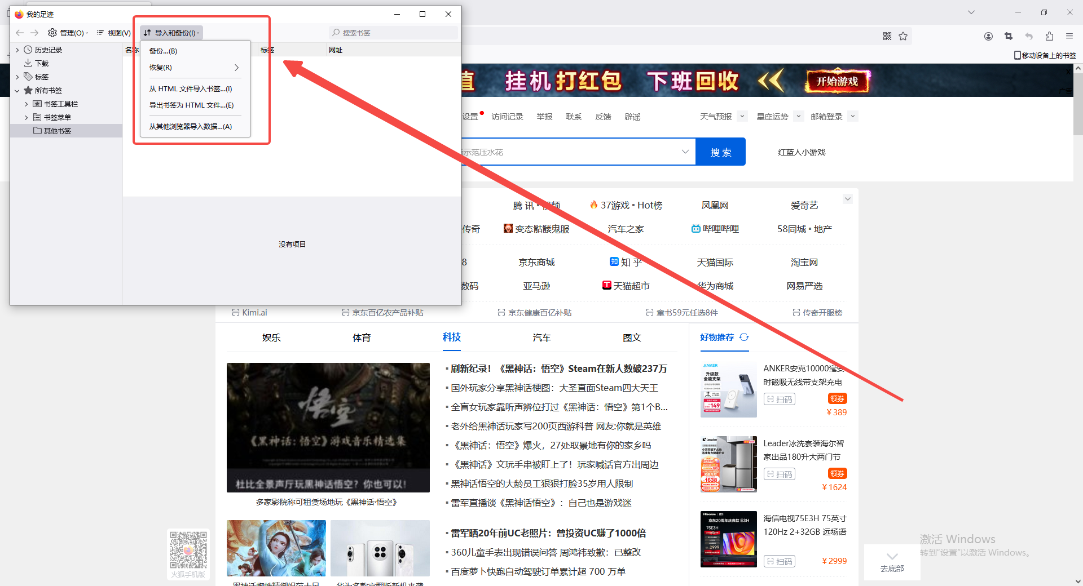Viewport: 1083px width, 586px height.
Task: Expand the 标签 tree node
Action: (x=17, y=77)
